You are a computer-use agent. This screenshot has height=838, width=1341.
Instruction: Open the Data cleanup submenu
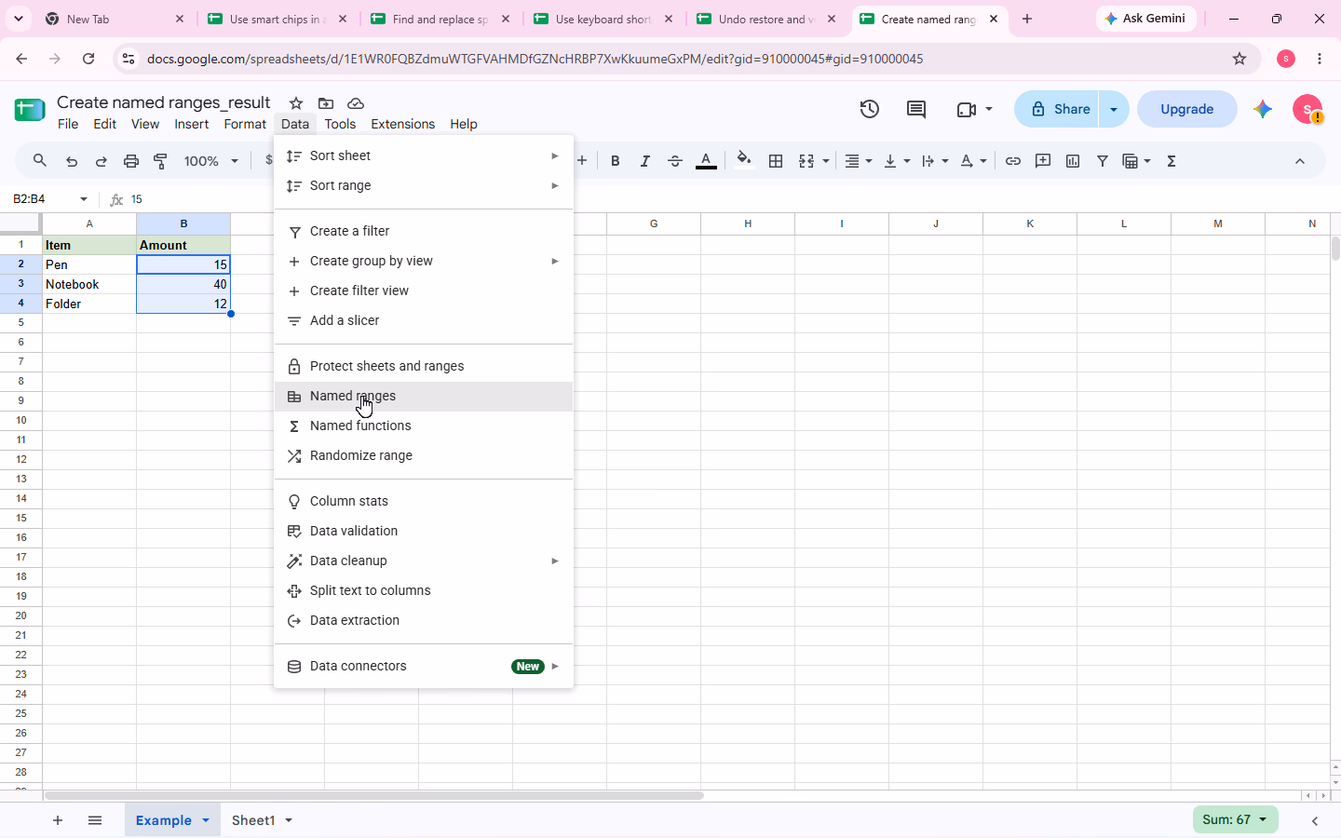tap(424, 561)
